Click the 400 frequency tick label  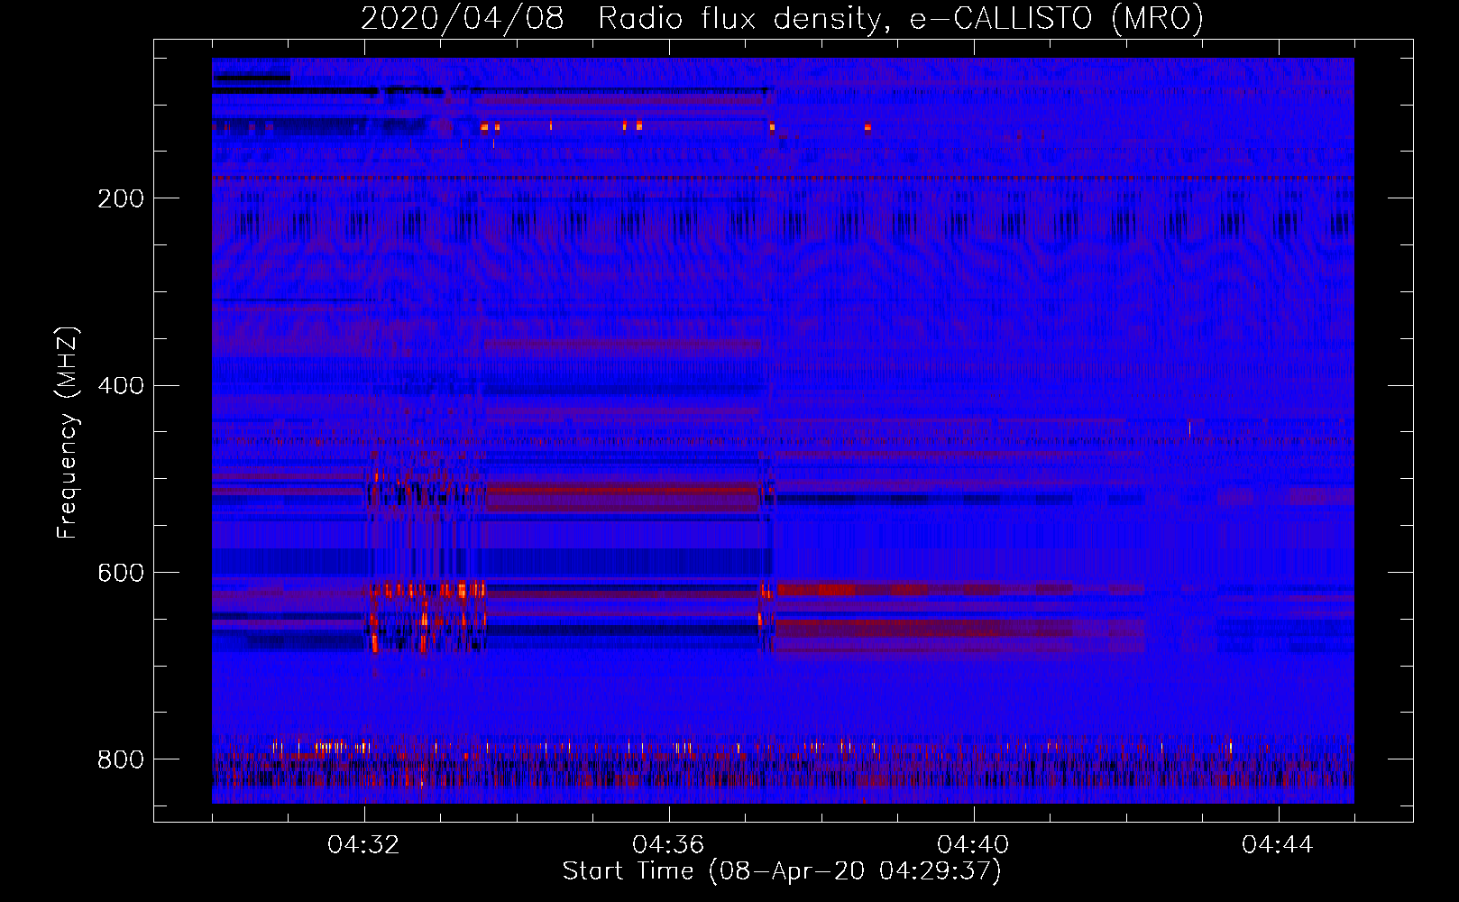(121, 386)
